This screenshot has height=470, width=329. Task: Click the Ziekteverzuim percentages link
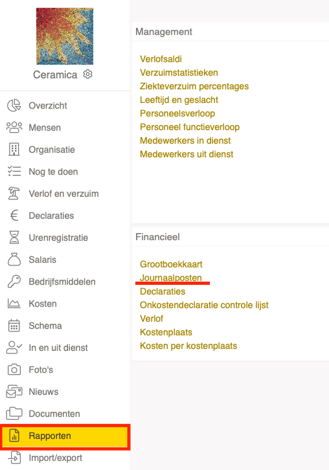194,86
